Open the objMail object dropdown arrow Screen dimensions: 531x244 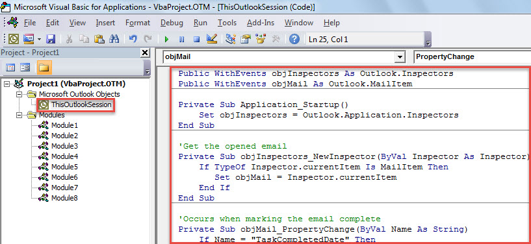pos(400,57)
